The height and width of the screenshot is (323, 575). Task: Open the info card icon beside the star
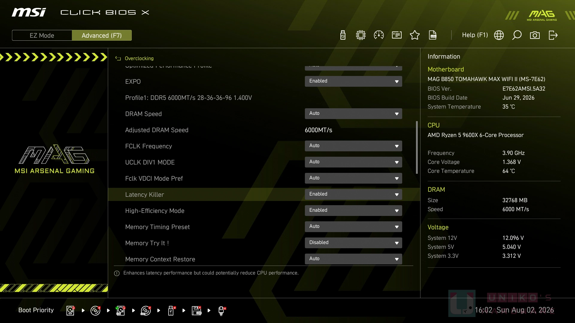click(397, 35)
